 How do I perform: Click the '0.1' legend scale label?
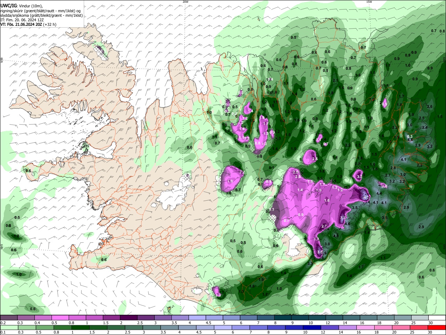2,333
